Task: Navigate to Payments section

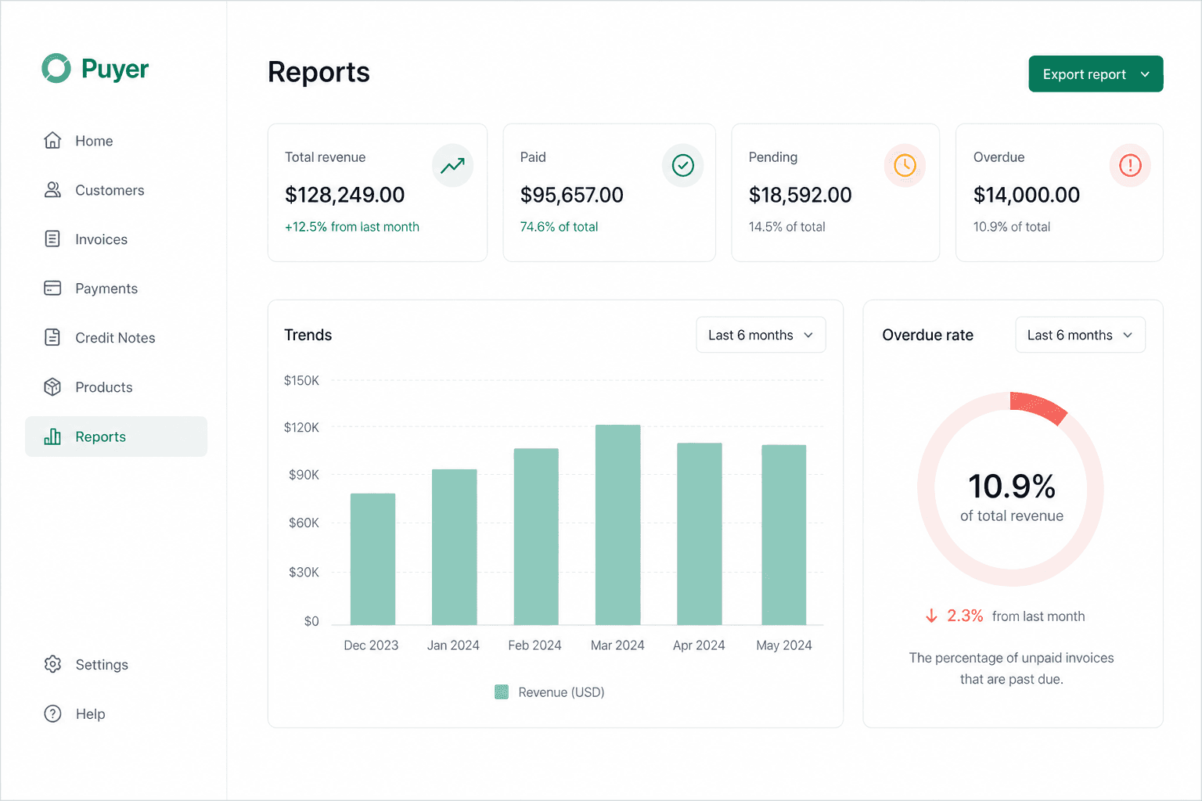Action: [116, 289]
